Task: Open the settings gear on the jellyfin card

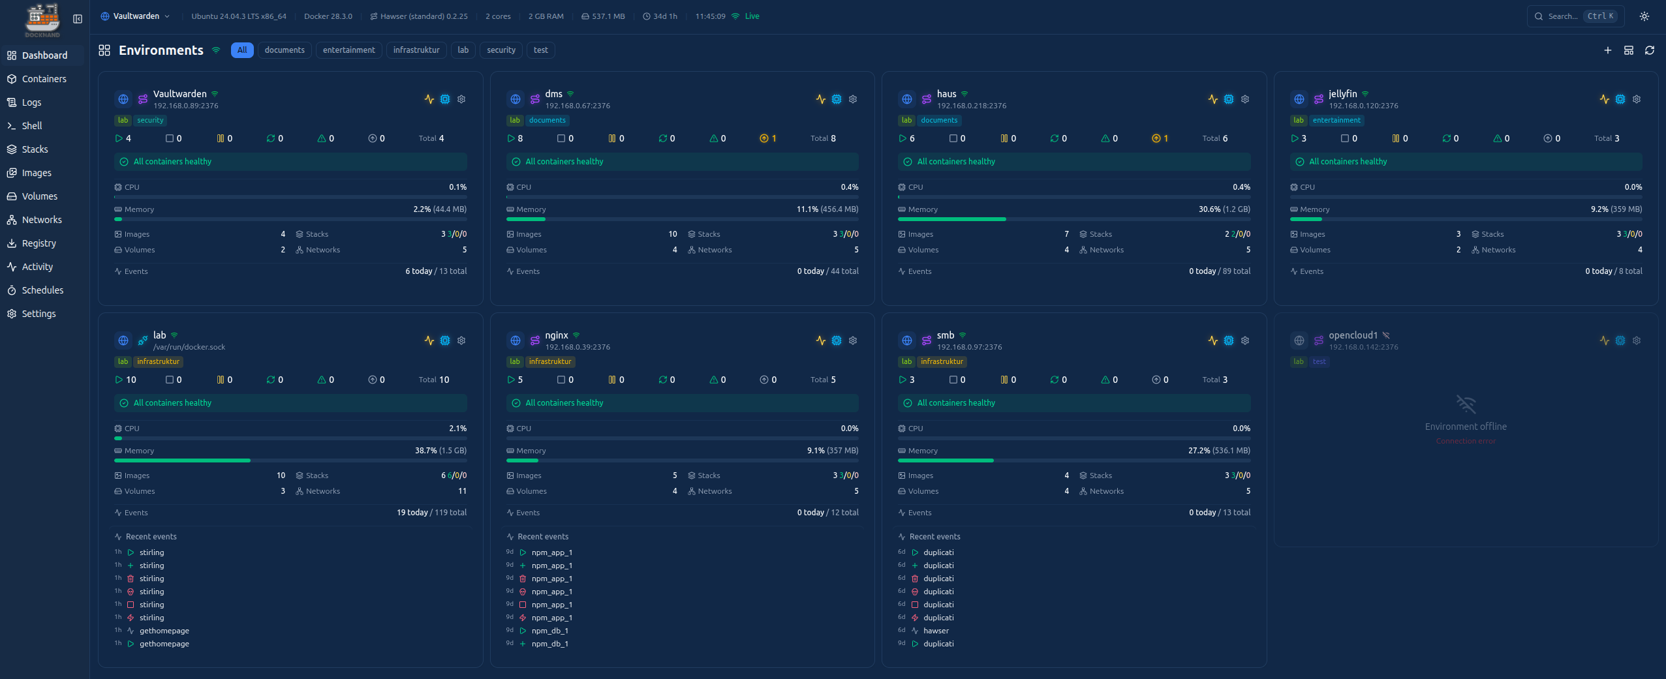Action: [x=1636, y=99]
